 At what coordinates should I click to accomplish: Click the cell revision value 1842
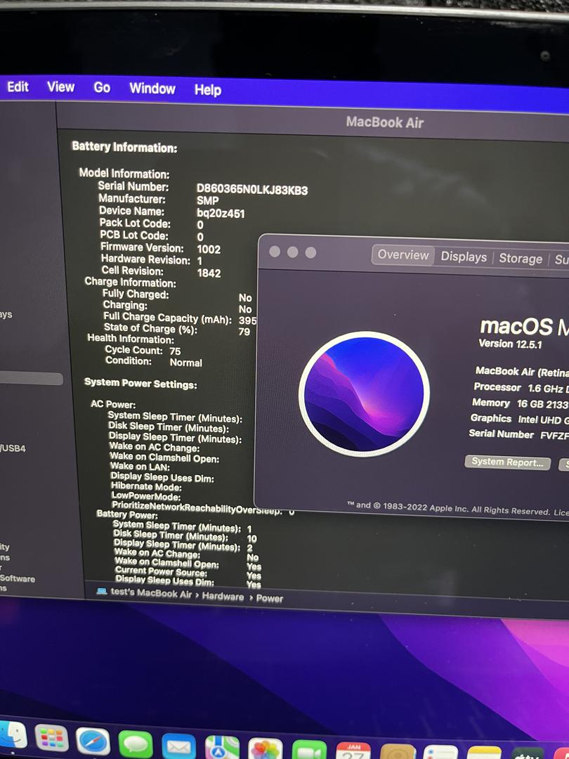coord(209,273)
